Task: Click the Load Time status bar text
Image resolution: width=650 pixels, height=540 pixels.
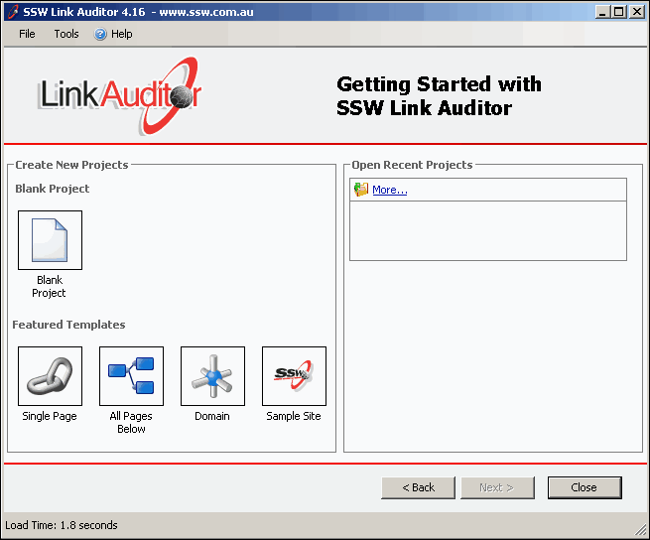Action: (62, 525)
